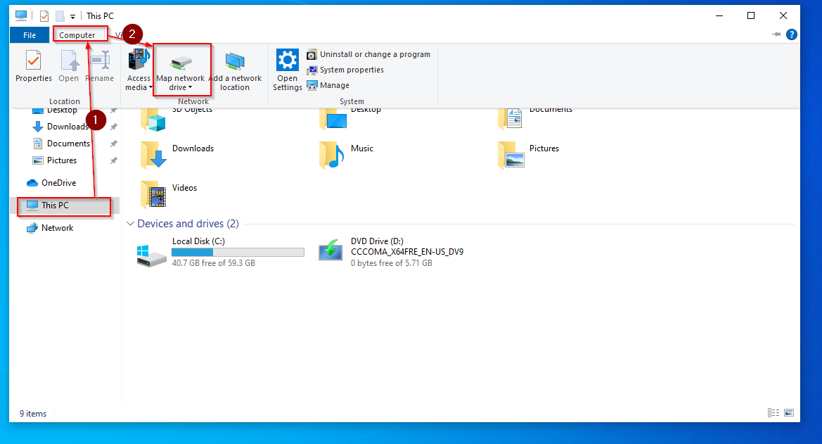Click Uninstall or change a program
Viewport: 822px width, 444px height.
[x=368, y=54]
